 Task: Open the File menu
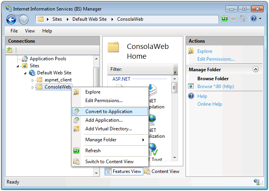point(14,31)
